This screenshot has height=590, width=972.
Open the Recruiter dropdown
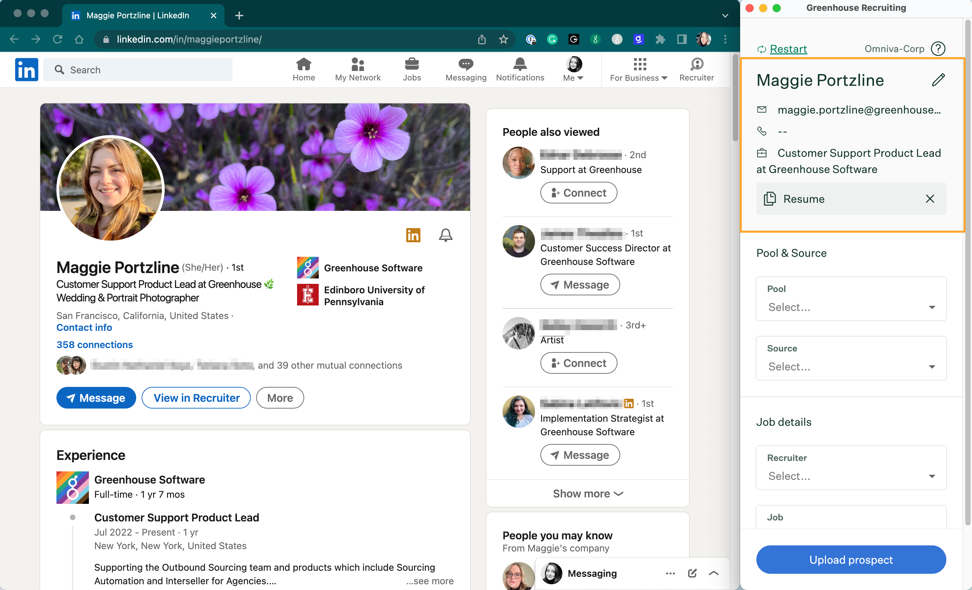point(851,468)
